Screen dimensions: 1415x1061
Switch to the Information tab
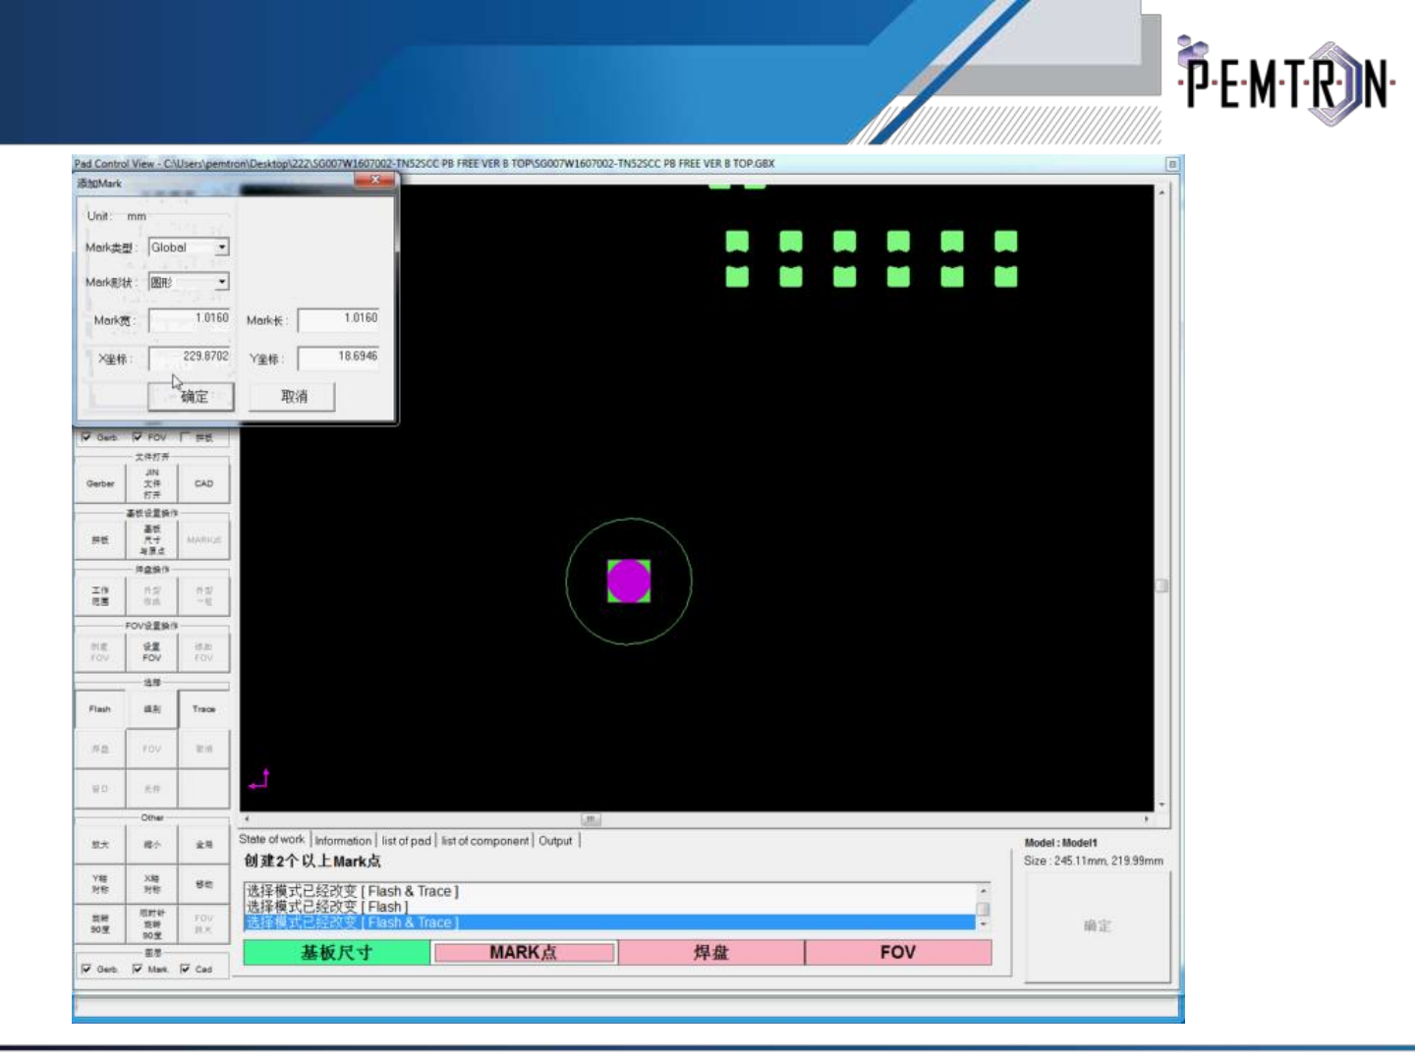(x=343, y=841)
